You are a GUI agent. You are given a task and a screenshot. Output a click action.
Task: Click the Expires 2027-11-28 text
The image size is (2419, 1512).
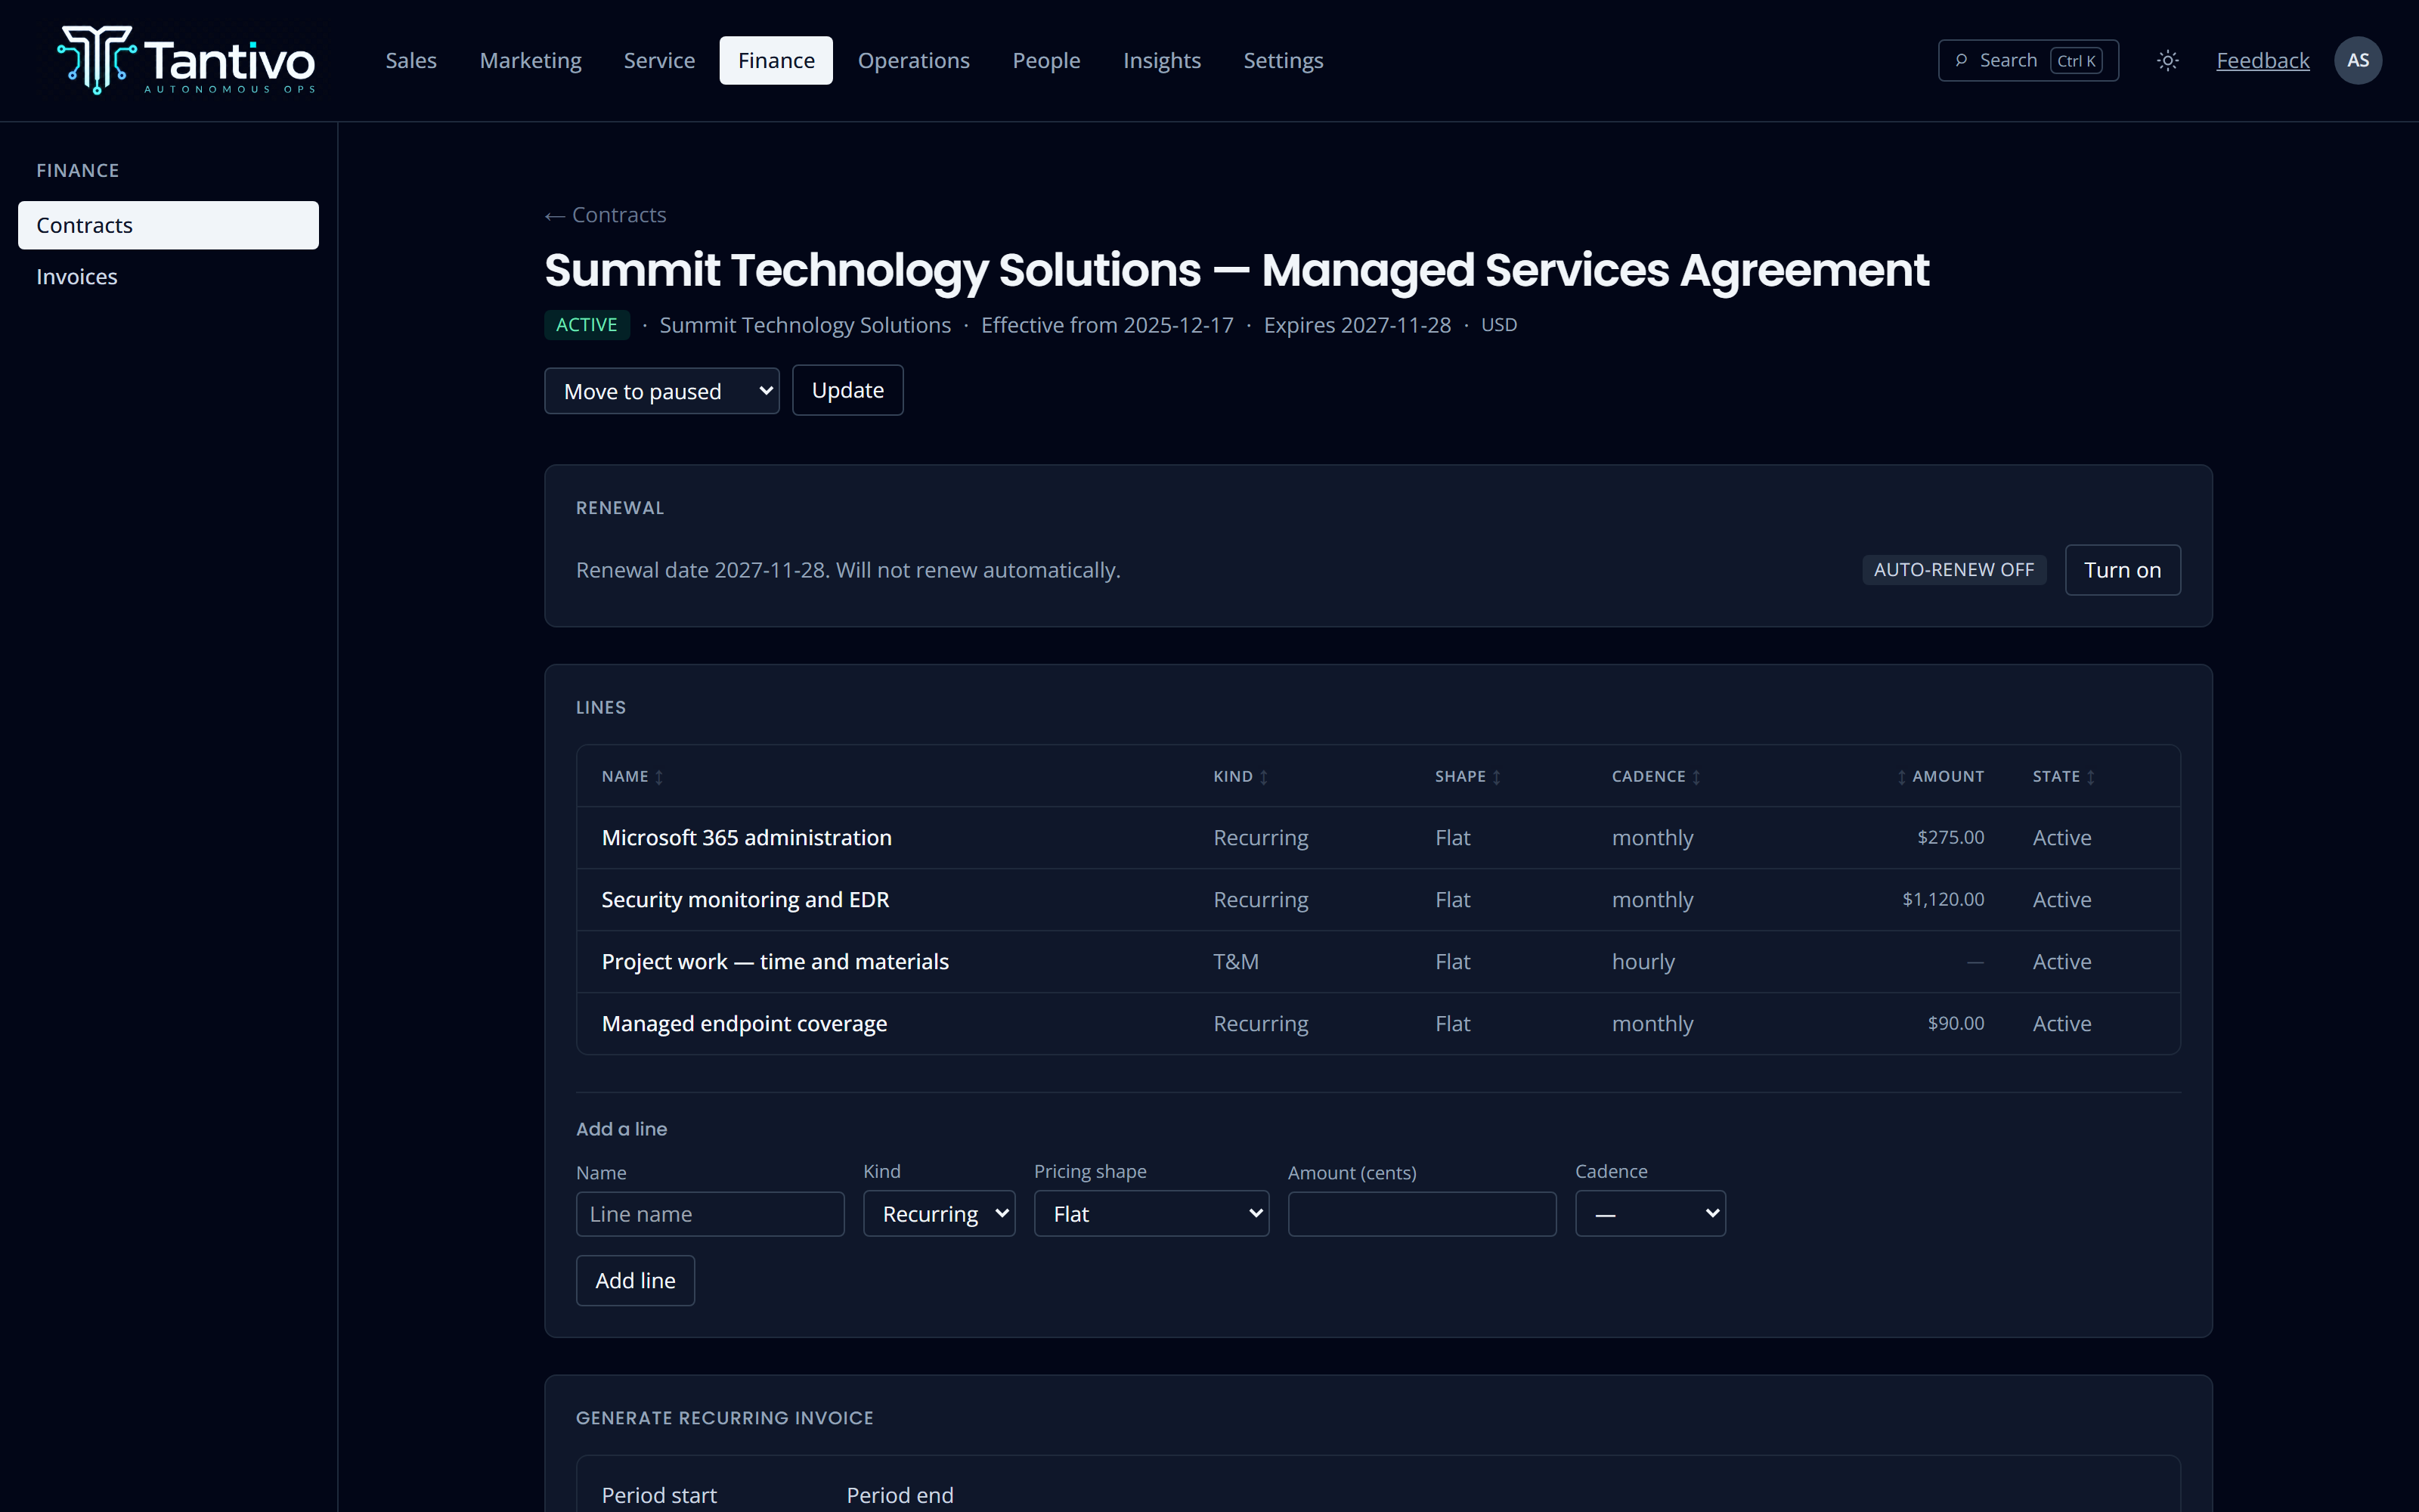tap(1356, 325)
